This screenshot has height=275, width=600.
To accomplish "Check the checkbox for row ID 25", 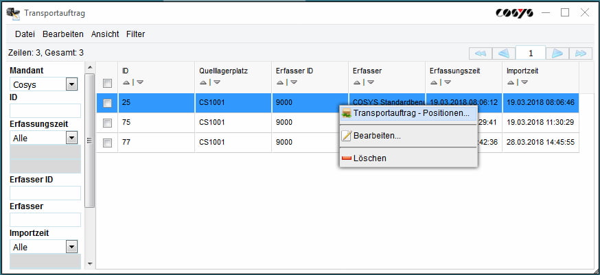I will (x=108, y=103).
